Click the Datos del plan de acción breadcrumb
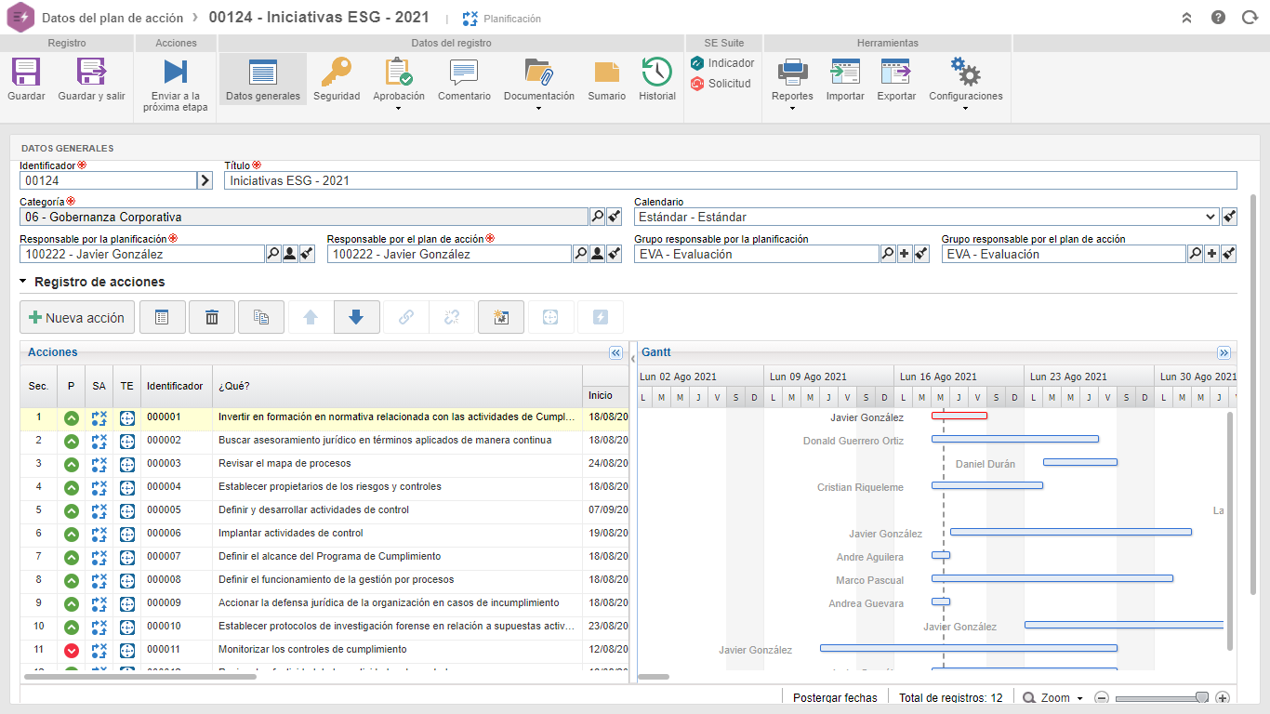 point(114,18)
